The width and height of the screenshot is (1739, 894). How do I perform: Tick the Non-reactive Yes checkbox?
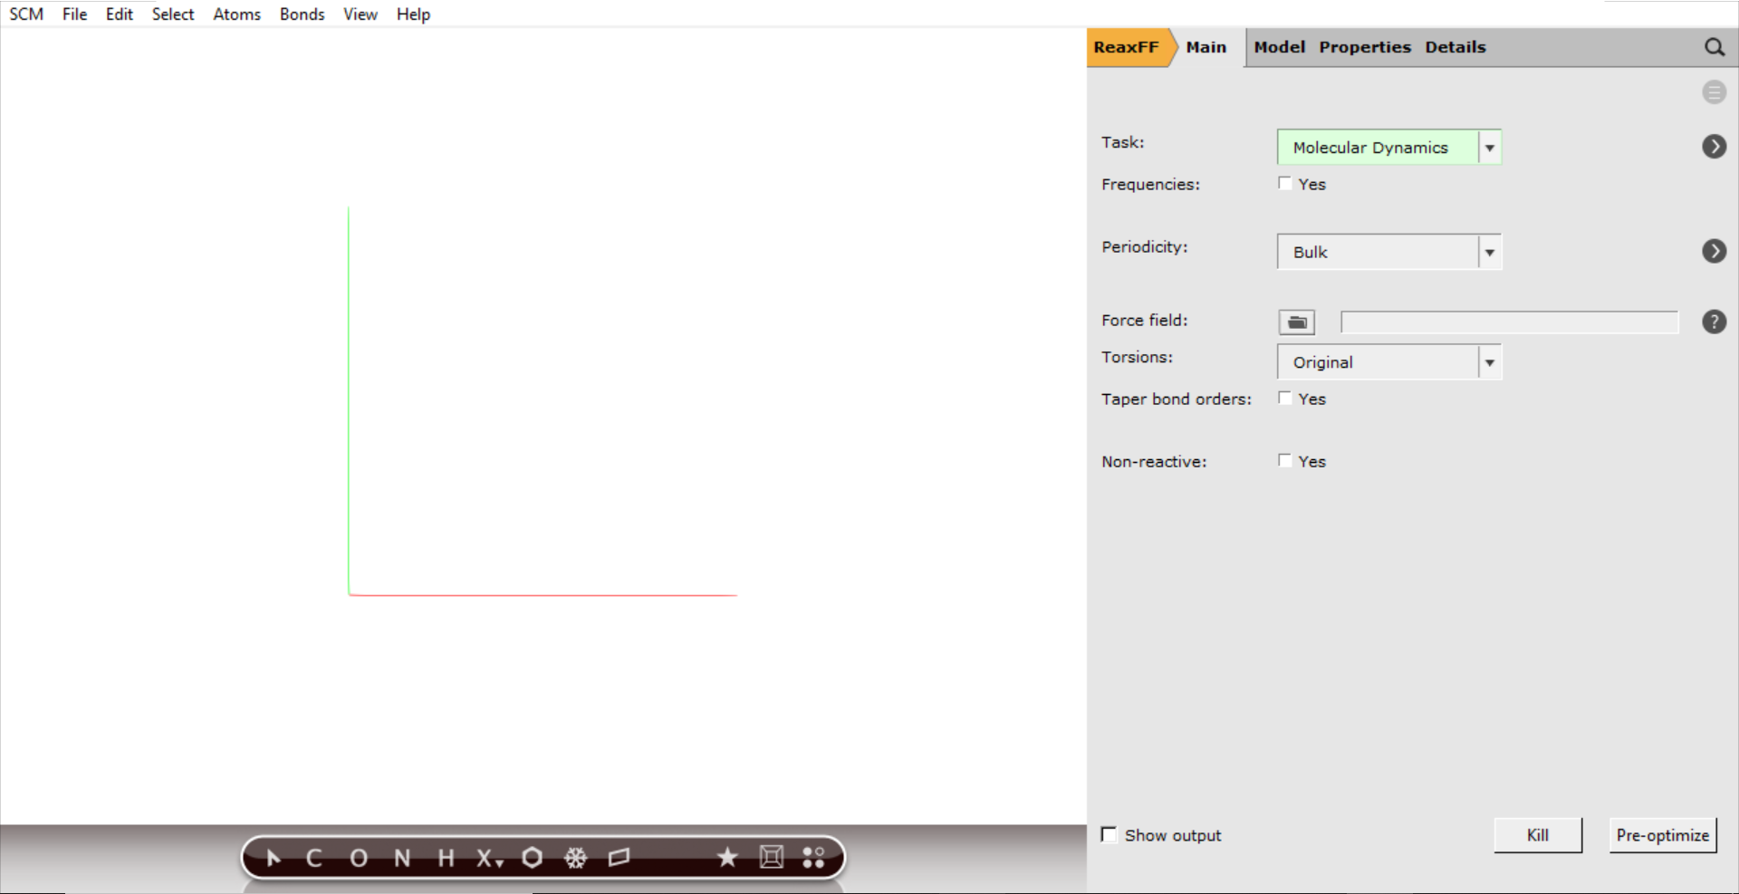[1284, 460]
